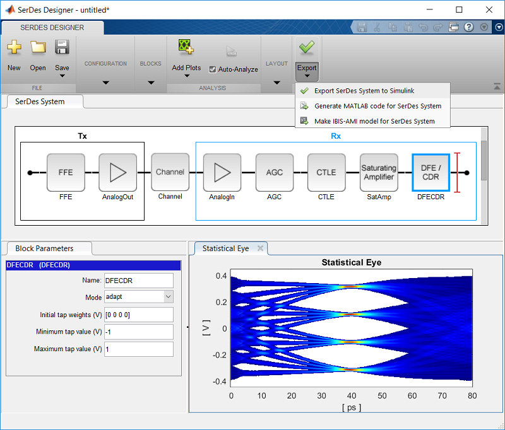Open the Mode dropdown in Block Parameters

click(169, 296)
